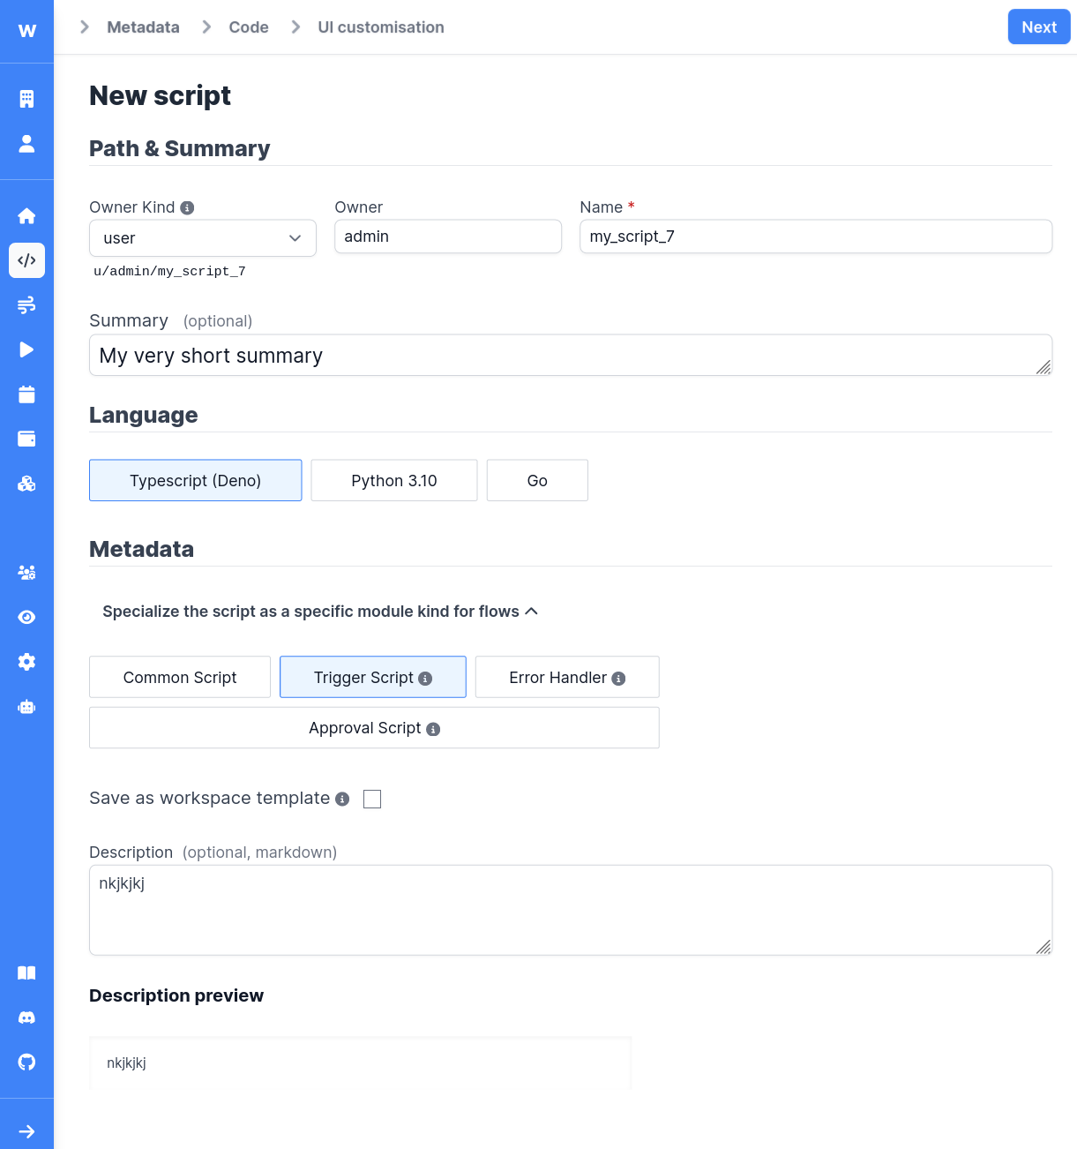Open the GitHub icon link
This screenshot has width=1077, height=1149.
(x=26, y=1062)
